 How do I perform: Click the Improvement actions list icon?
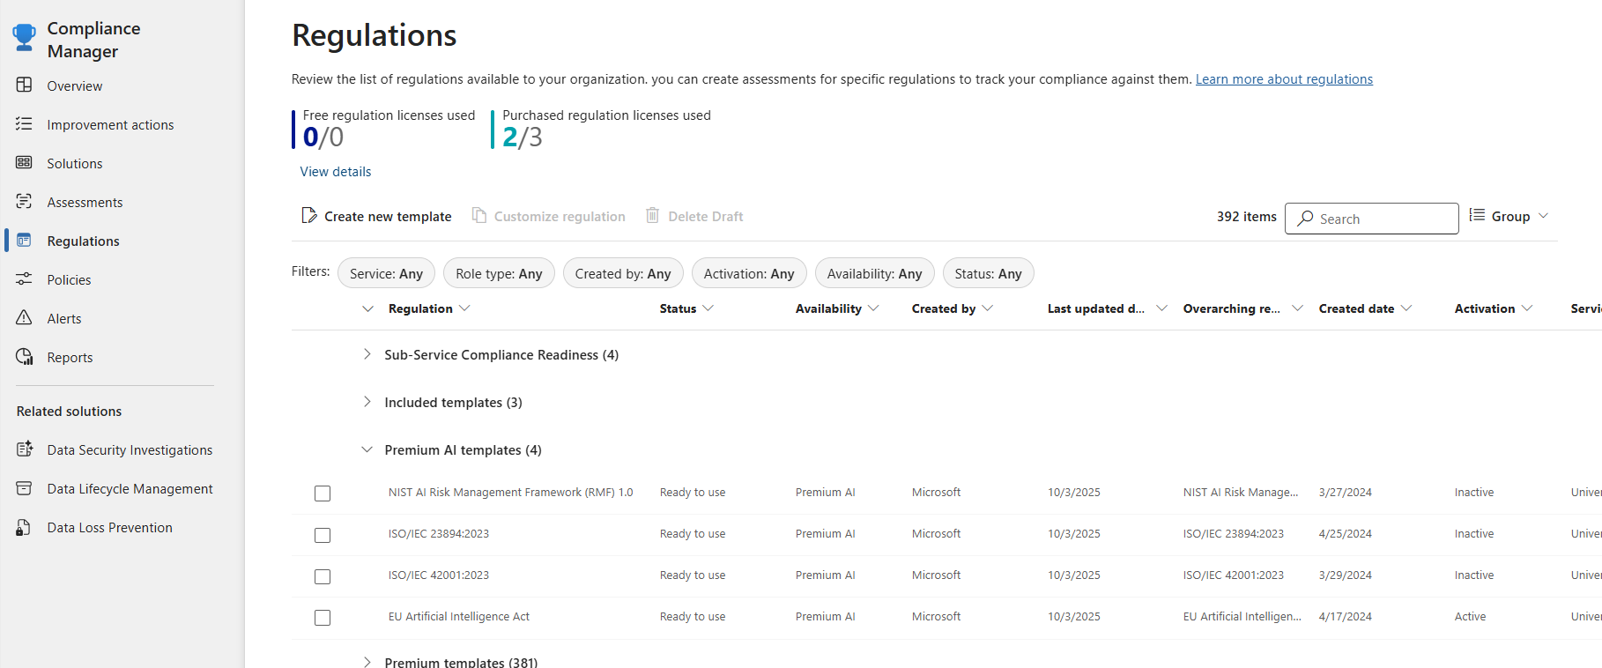point(24,124)
